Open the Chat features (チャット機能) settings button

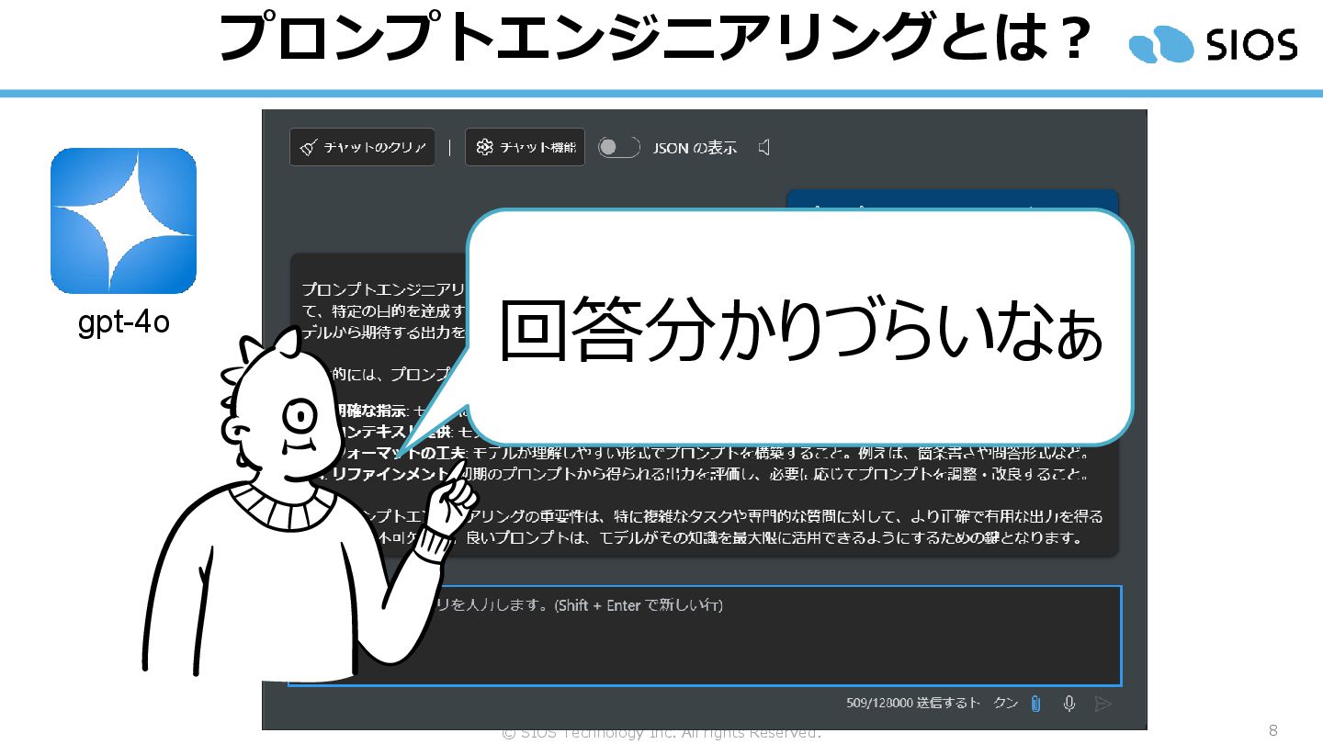click(525, 147)
